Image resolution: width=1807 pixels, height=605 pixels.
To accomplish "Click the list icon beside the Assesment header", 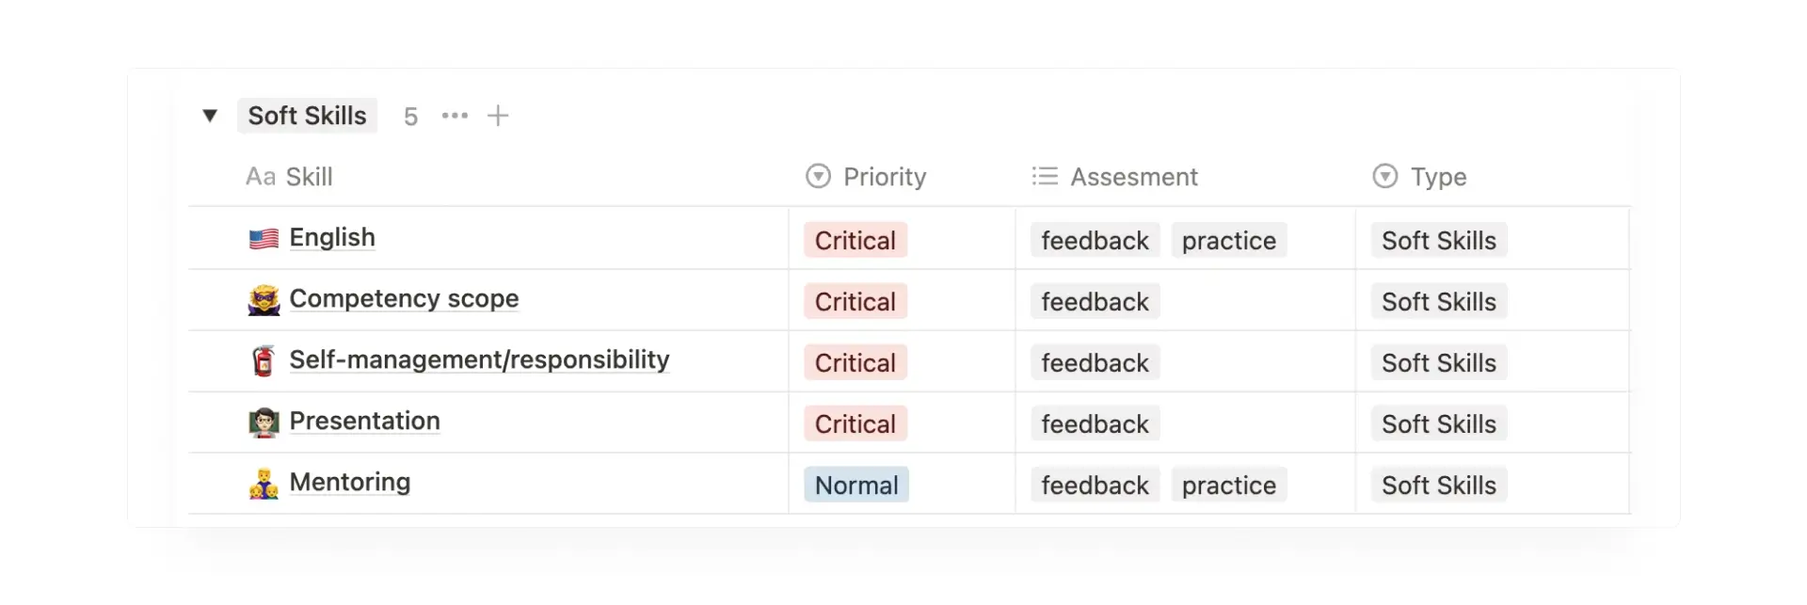I will coord(1044,176).
